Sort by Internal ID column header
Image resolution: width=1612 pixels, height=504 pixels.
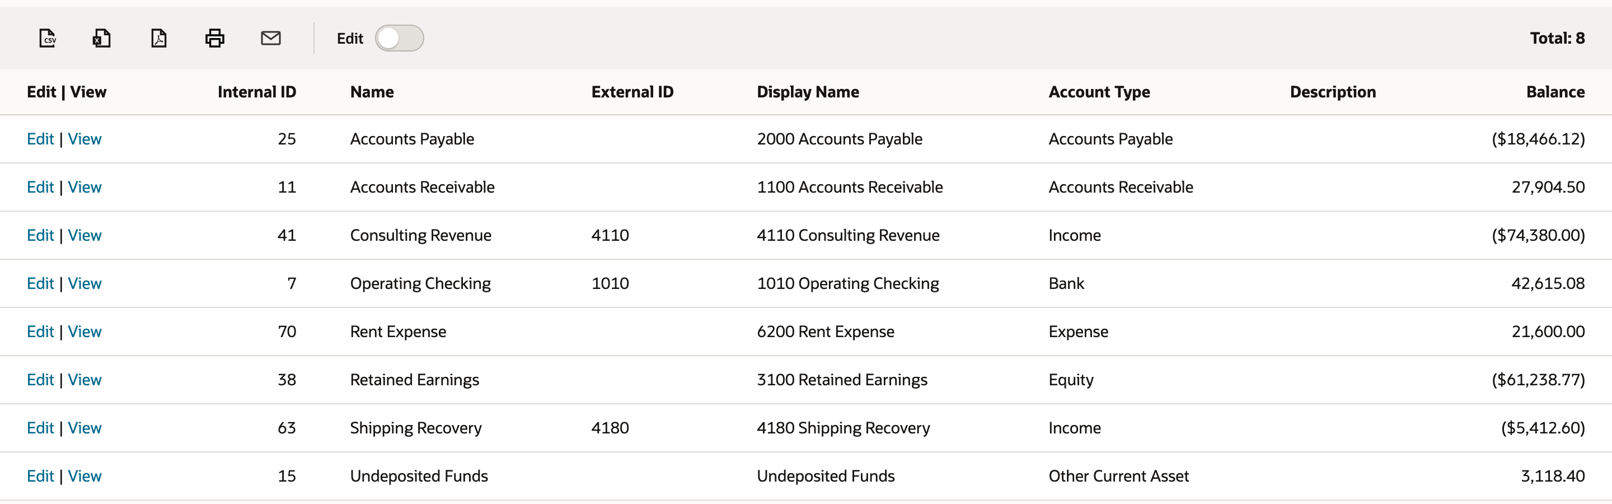tap(256, 92)
